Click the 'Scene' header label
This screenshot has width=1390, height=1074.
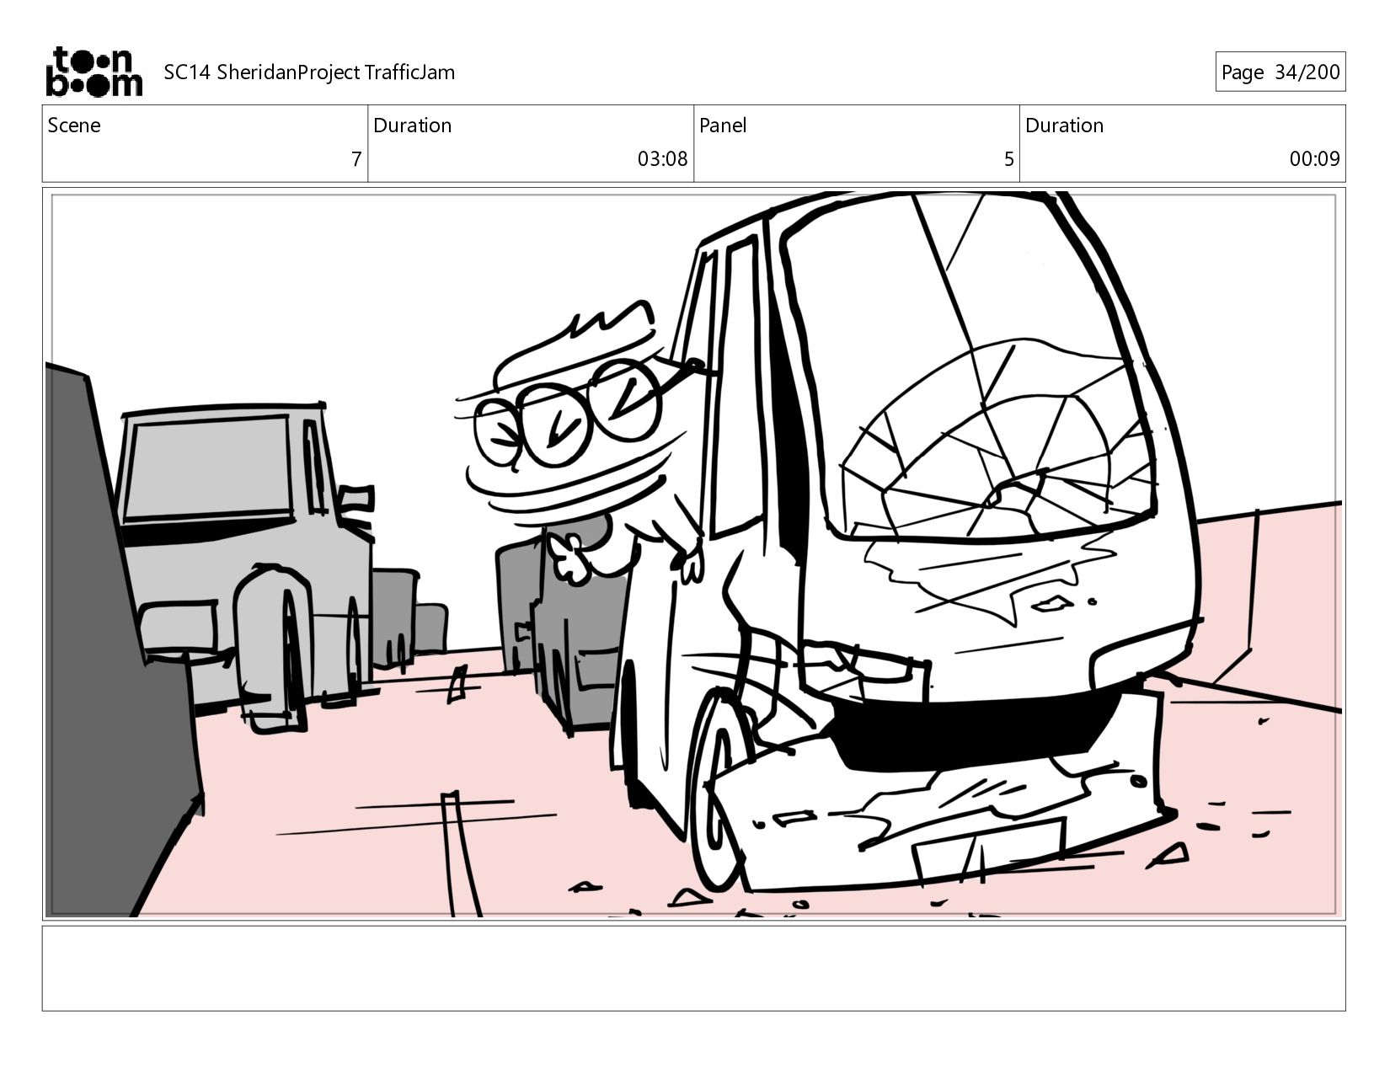74,126
